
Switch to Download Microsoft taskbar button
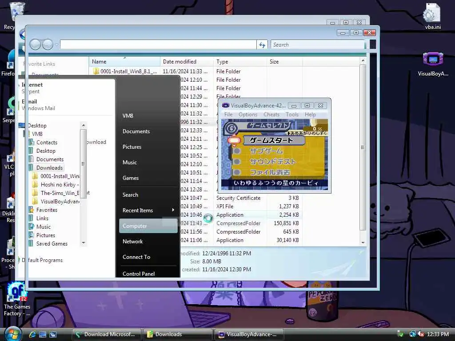click(x=107, y=334)
